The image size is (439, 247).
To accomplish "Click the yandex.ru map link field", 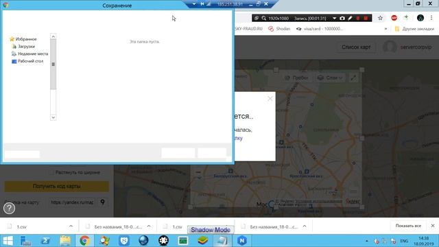I will pos(72,202).
